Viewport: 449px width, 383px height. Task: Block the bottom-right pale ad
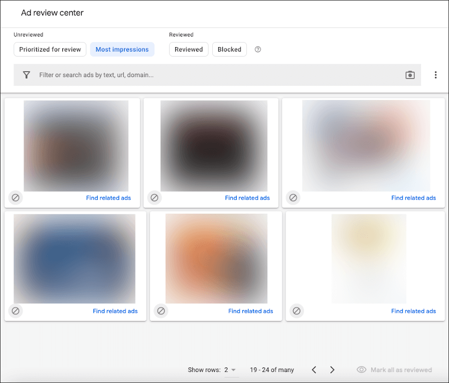pos(296,311)
